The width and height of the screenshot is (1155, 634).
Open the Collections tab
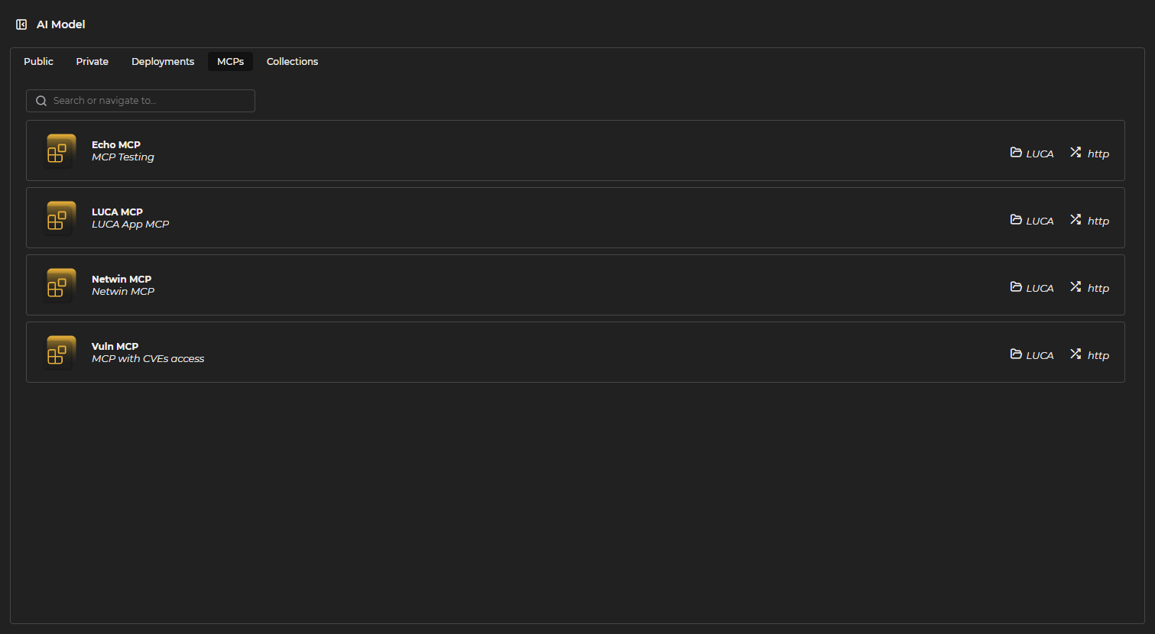pos(292,61)
